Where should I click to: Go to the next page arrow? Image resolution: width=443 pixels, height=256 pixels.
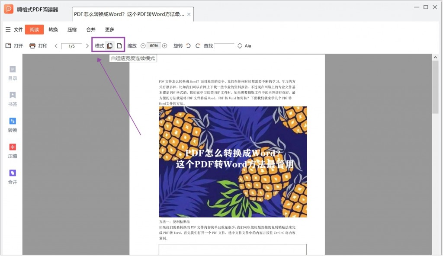[x=87, y=46]
